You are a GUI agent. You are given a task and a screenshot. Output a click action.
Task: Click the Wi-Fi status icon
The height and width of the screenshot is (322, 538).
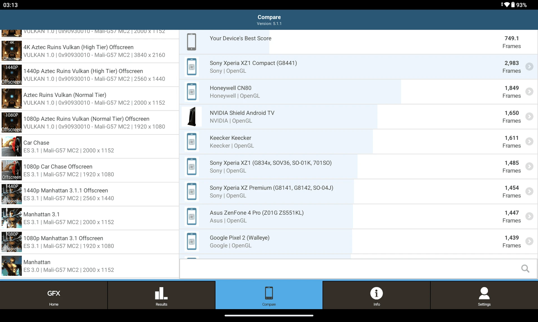click(507, 4)
